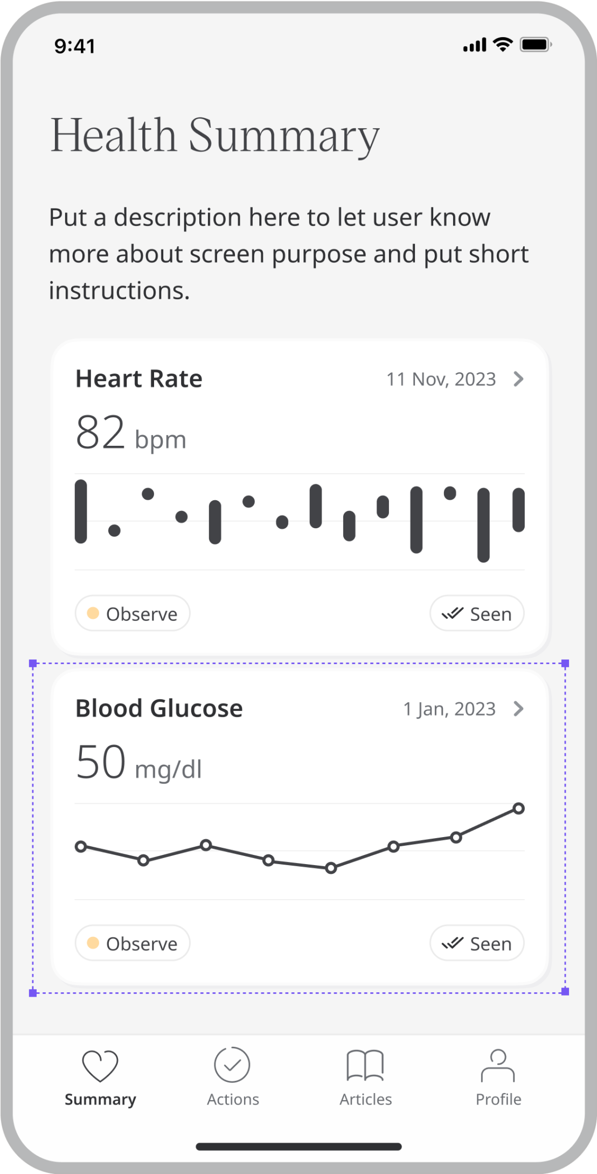
Task: Click the battery status icon
Action: [536, 45]
